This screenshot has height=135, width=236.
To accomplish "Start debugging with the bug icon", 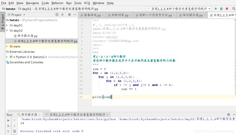I will click(221, 9).
